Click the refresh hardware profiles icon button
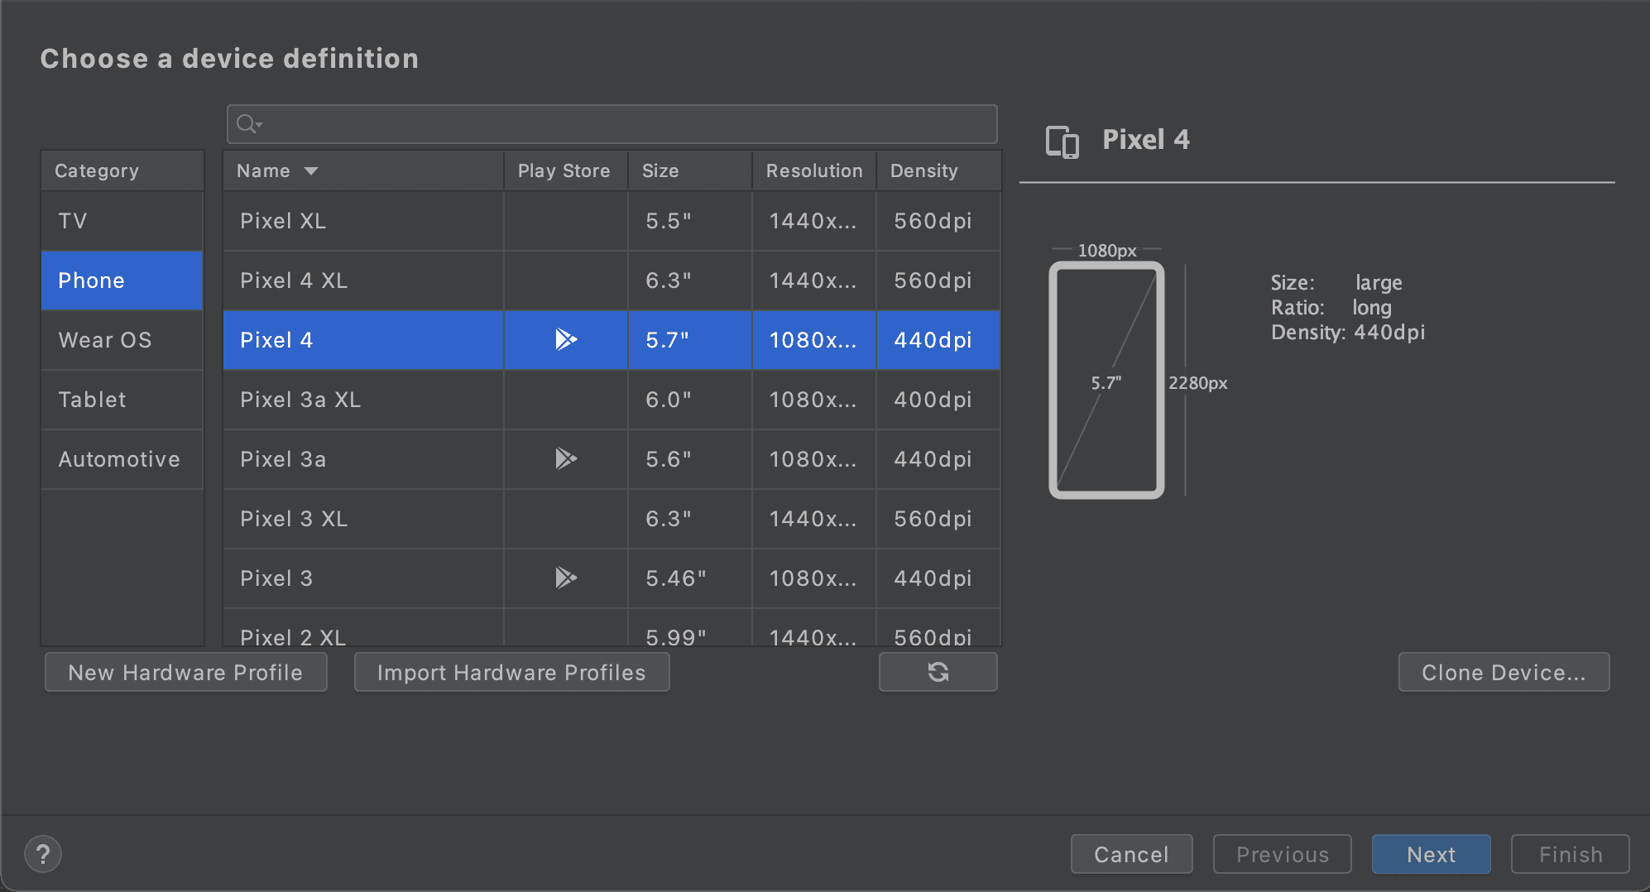 coord(938,672)
